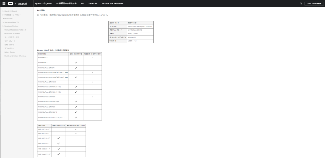Click the Oculus LinkでサポートされているGPU heading

53,50
